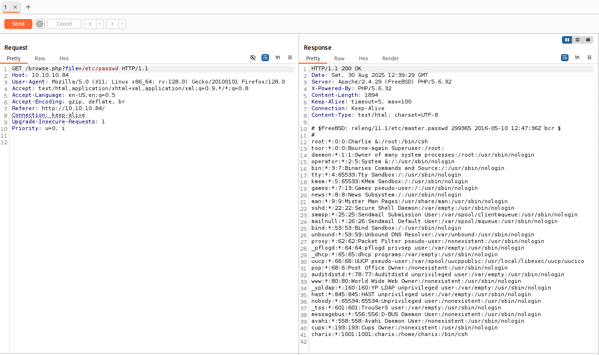Click the Accept-Encoding header line
Viewport: 599px width, 355px height.
[x=68, y=102]
